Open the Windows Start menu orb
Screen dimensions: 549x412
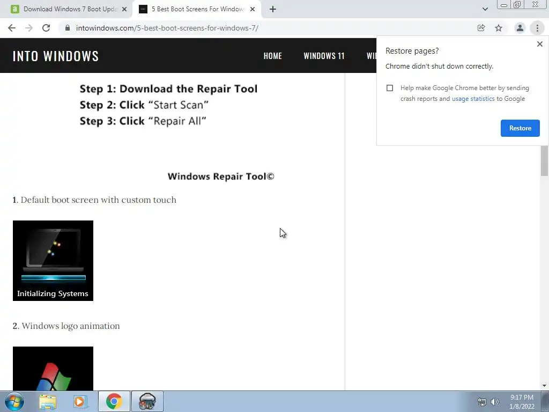pos(14,401)
